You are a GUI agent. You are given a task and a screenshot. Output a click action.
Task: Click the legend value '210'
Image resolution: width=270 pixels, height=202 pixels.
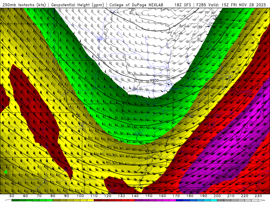(x=231, y=196)
